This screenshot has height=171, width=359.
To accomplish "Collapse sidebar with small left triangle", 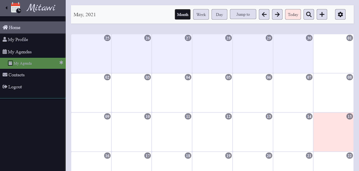I will pos(6,8).
